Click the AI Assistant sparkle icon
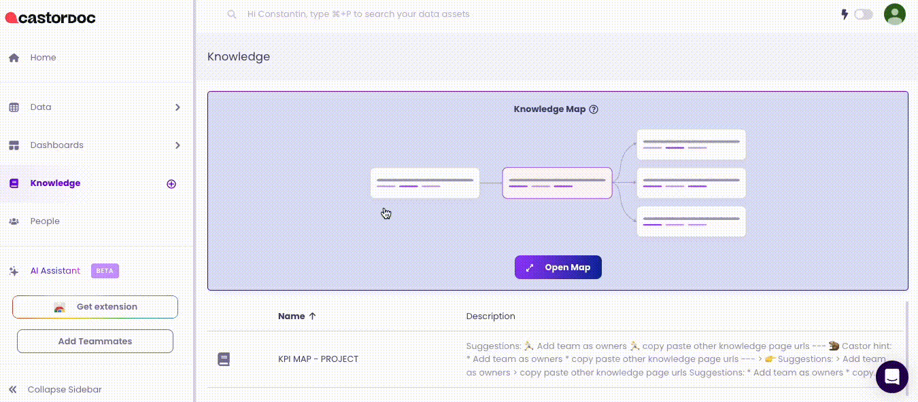 coord(14,271)
